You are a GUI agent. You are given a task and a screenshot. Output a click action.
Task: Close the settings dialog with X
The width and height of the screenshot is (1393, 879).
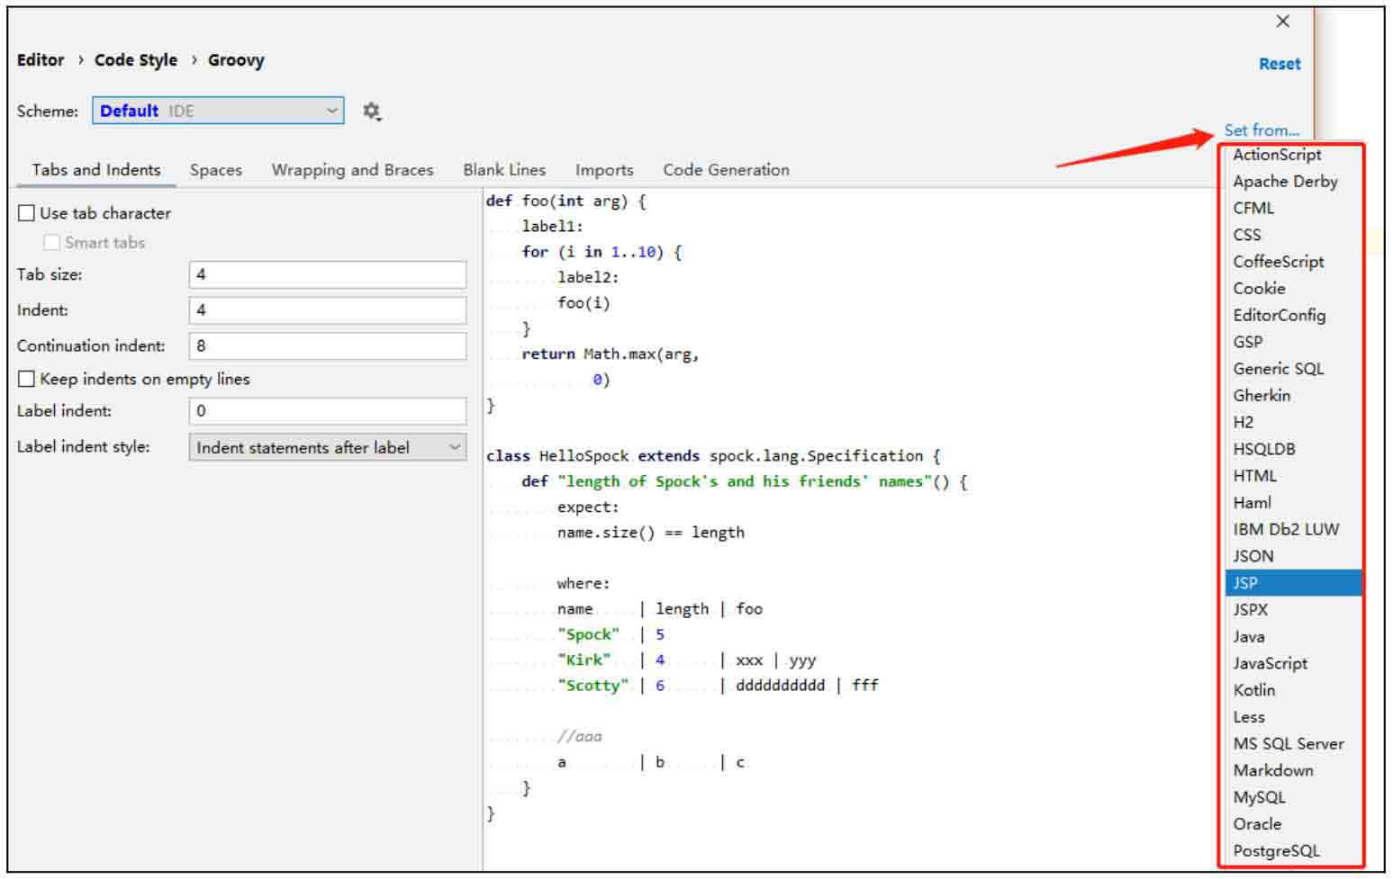[x=1283, y=22]
